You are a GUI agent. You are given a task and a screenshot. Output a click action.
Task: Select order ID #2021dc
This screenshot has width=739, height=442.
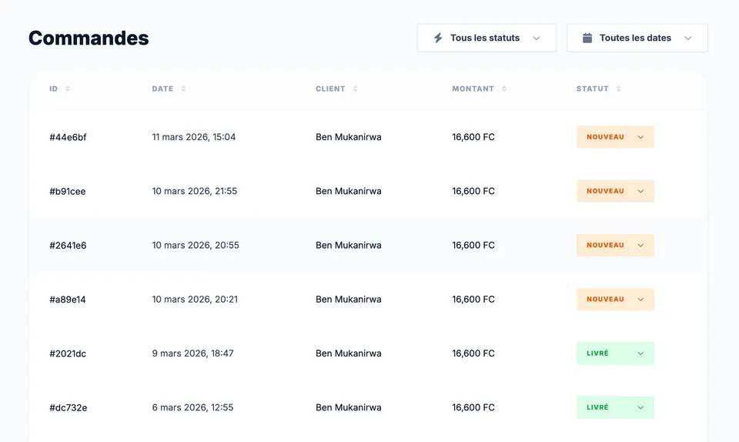(68, 354)
